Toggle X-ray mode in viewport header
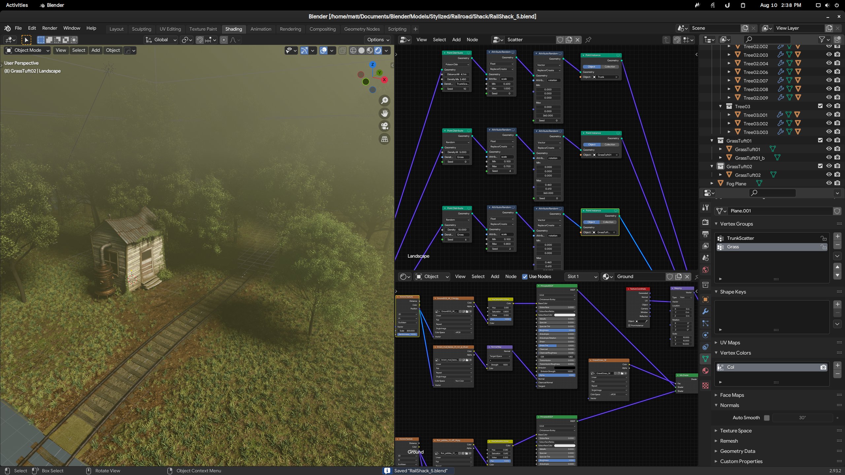 tap(343, 50)
